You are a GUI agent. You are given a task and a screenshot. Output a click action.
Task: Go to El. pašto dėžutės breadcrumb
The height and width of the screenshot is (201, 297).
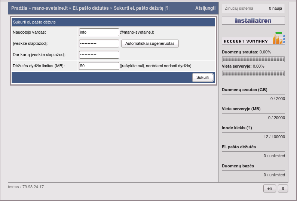tap(90, 8)
